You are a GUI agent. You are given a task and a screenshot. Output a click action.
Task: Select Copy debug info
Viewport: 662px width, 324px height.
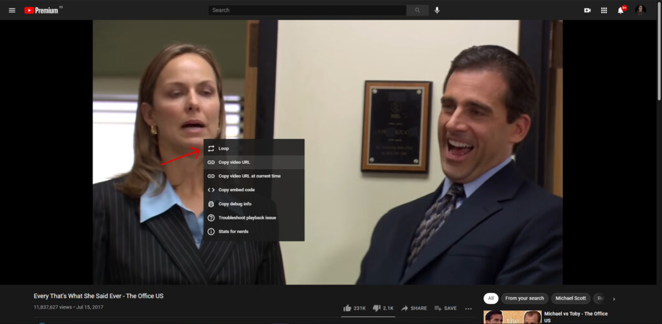pos(253,204)
